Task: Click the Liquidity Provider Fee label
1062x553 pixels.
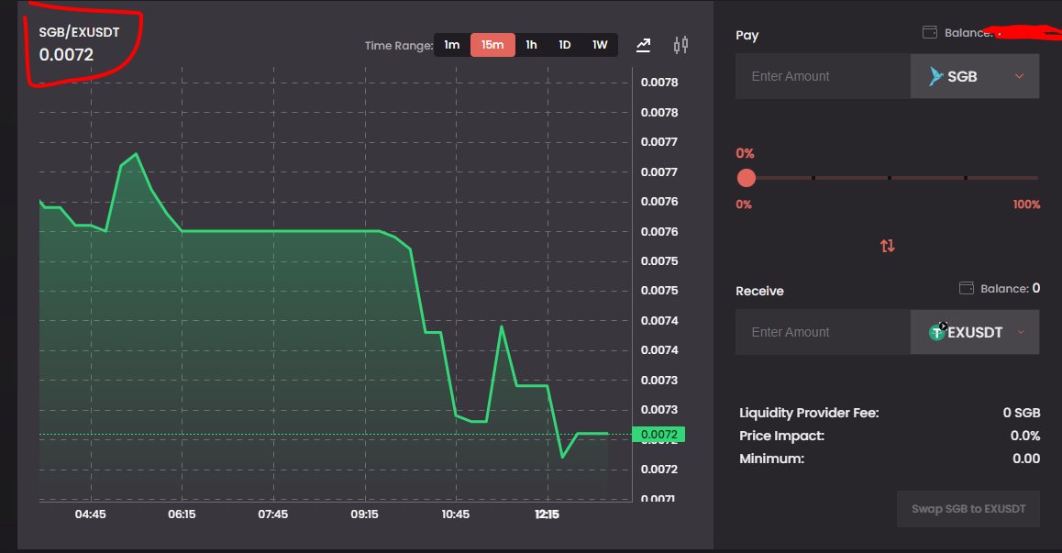Action: (x=809, y=413)
